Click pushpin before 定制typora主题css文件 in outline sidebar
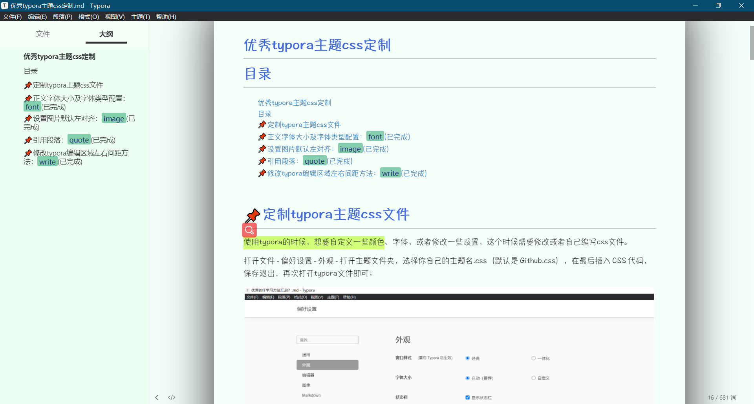 28,85
